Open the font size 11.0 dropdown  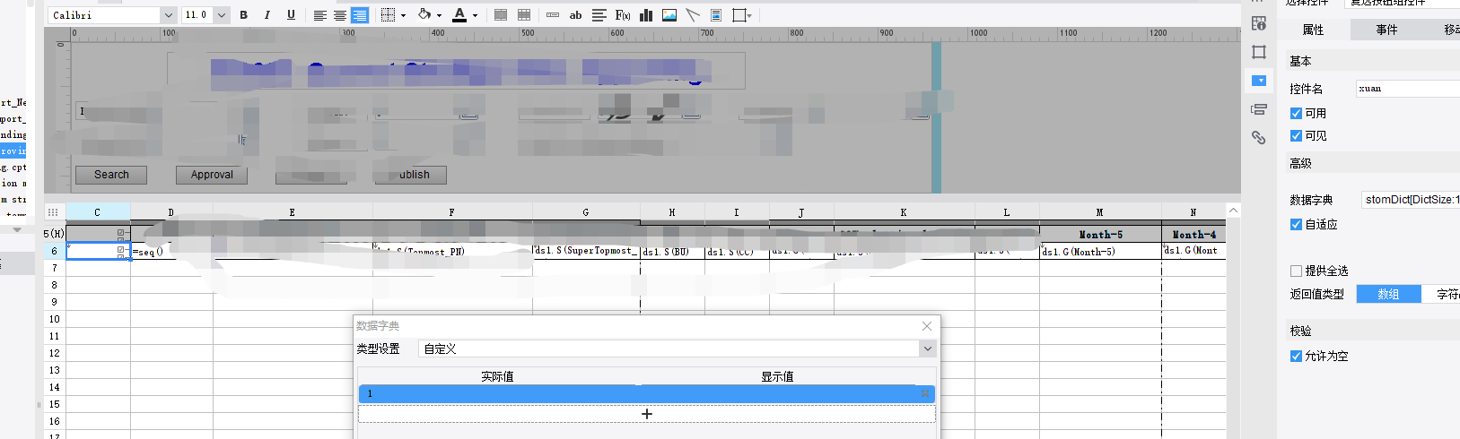click(x=221, y=15)
